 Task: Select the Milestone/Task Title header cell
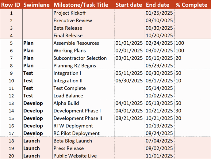pyautogui.click(x=81, y=5)
